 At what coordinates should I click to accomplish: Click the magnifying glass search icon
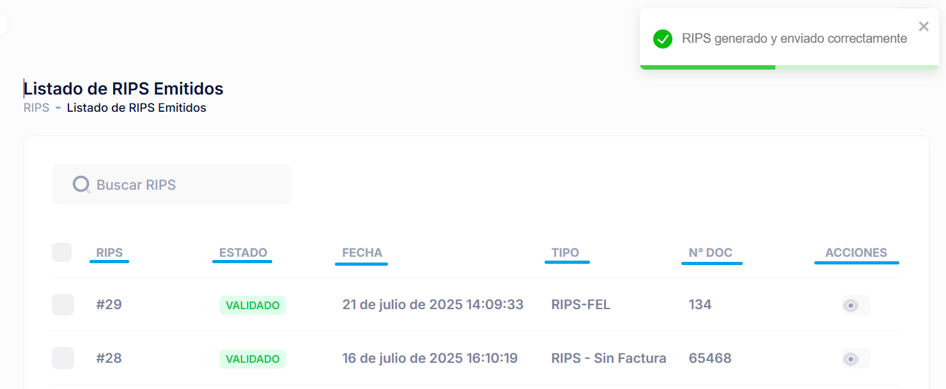(x=81, y=185)
